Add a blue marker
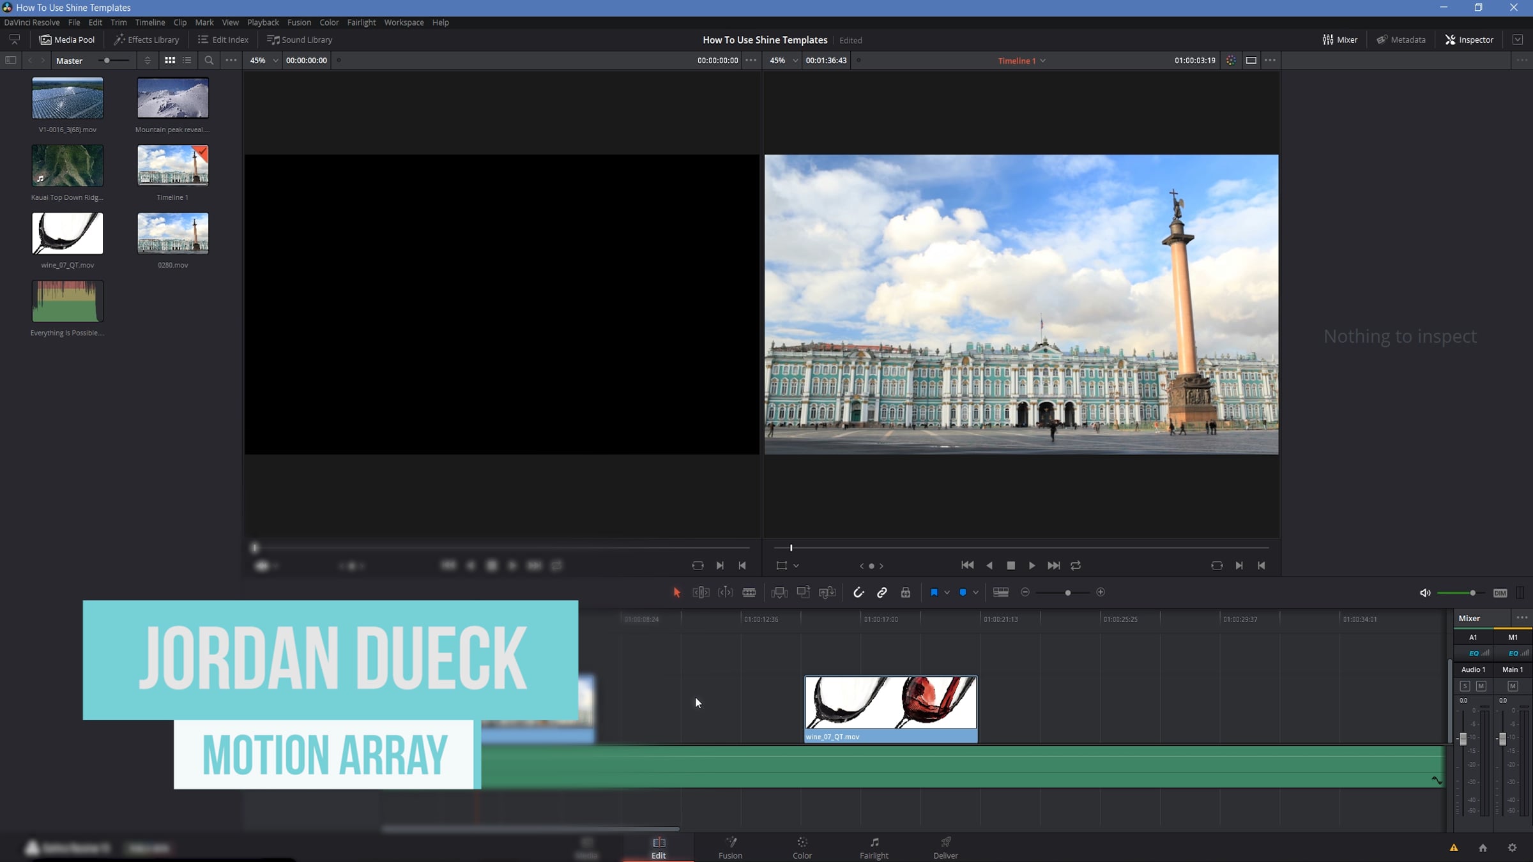Image resolution: width=1533 pixels, height=862 pixels. click(x=963, y=593)
